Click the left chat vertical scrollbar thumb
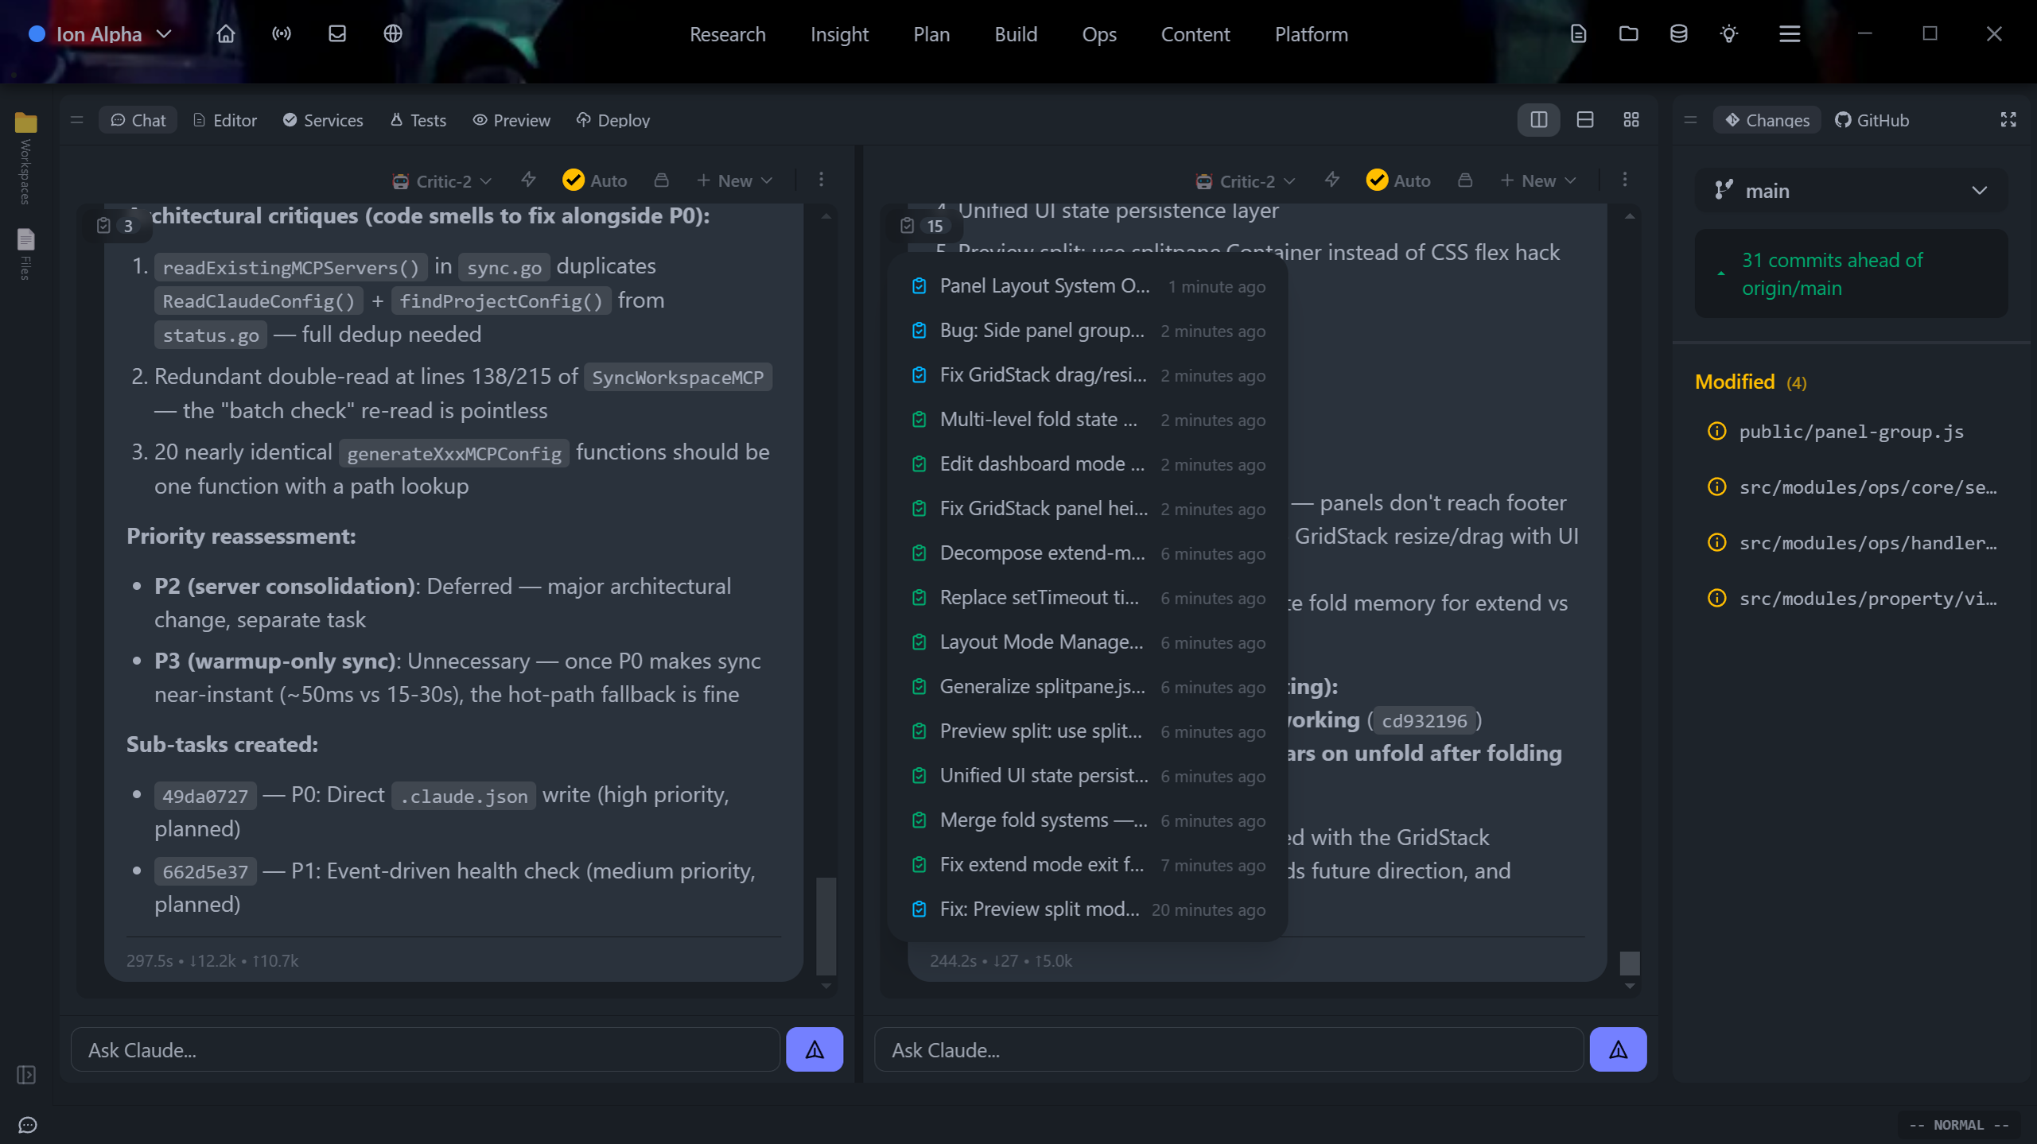 [826, 925]
